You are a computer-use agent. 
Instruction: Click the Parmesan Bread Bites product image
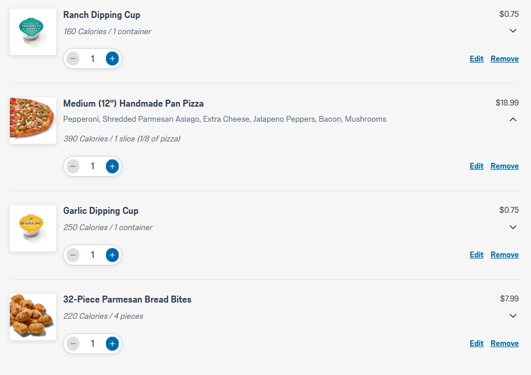click(33, 317)
